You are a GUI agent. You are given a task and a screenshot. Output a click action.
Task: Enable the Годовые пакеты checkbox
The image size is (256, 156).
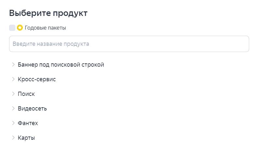(12, 28)
